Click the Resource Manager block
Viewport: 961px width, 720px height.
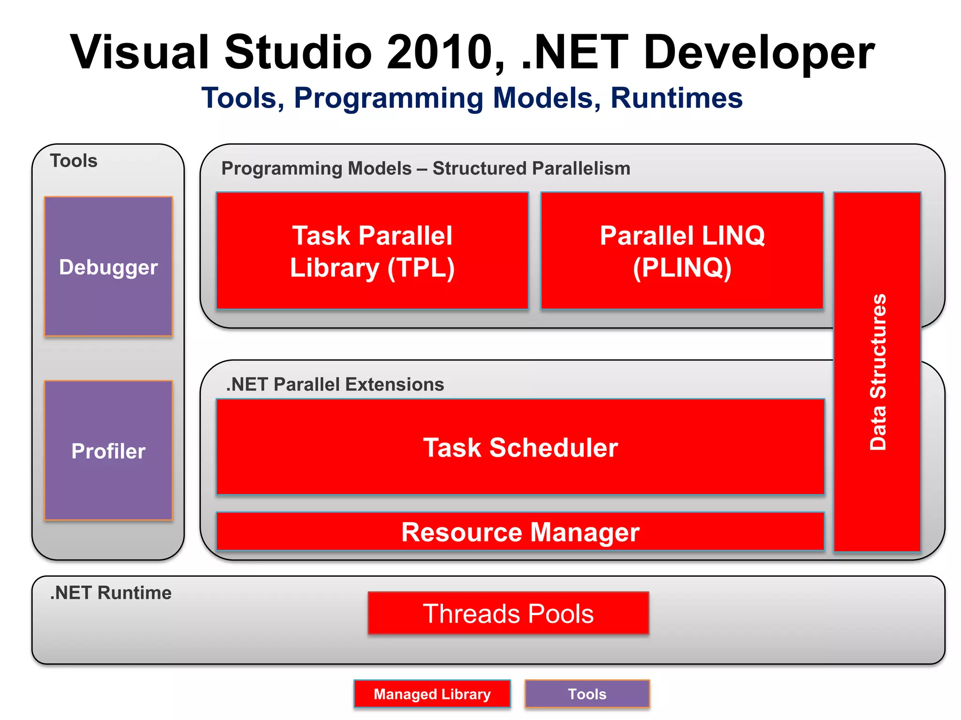(520, 532)
